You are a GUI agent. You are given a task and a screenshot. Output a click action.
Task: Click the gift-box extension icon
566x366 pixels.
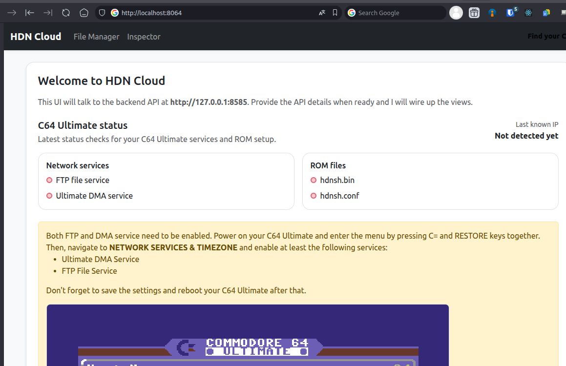pyautogui.click(x=474, y=12)
